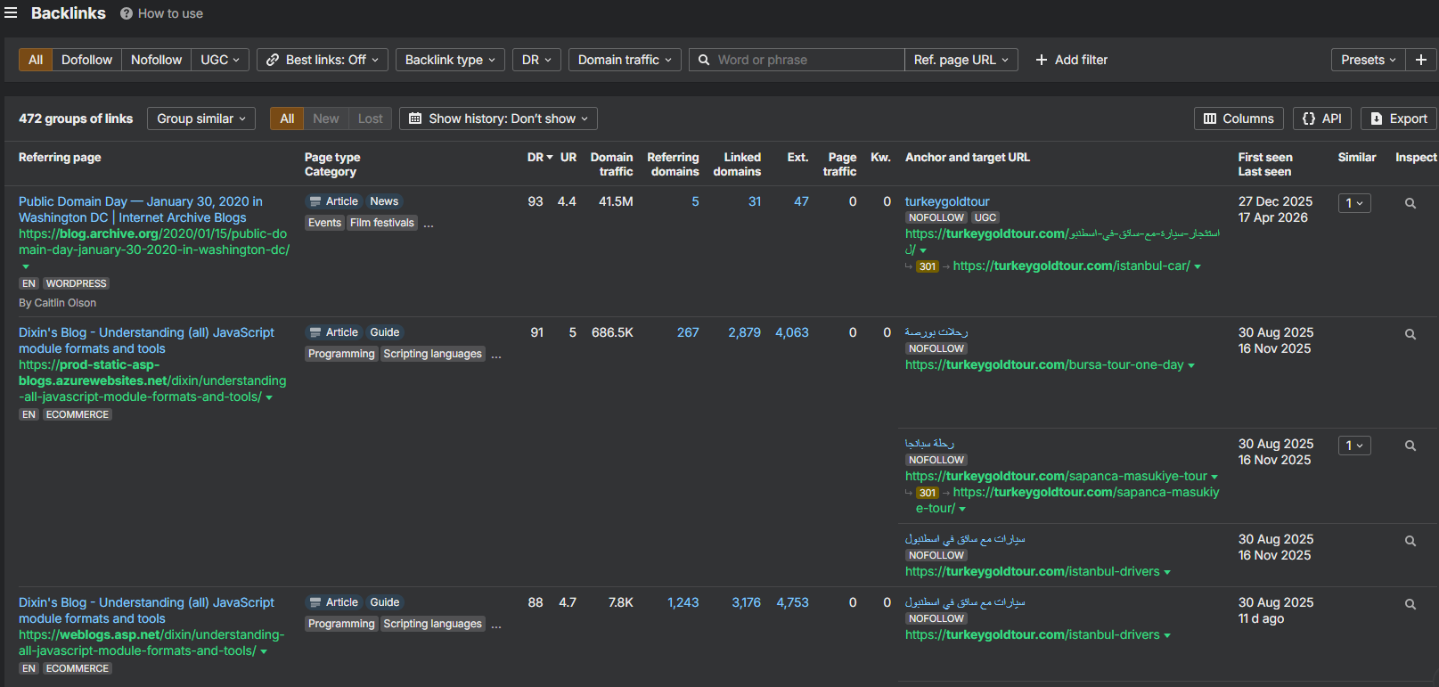Export the backlinks list
Image resolution: width=1439 pixels, height=687 pixels.
(x=1399, y=119)
